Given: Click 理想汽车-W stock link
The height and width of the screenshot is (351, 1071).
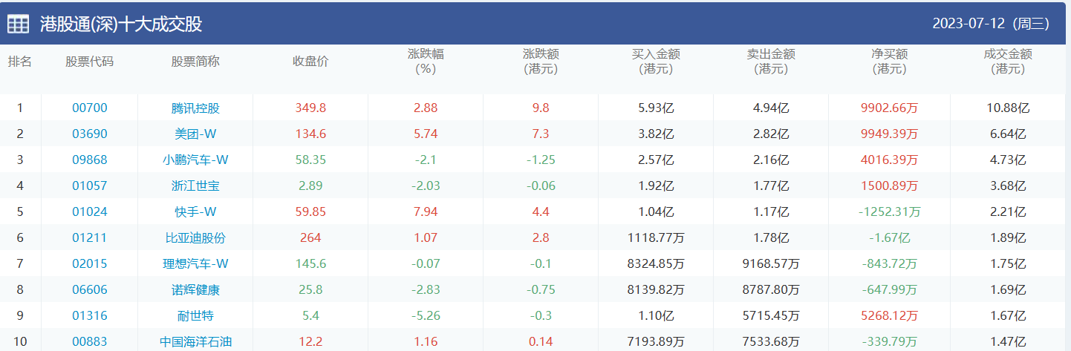Looking at the screenshot, I should coord(195,264).
